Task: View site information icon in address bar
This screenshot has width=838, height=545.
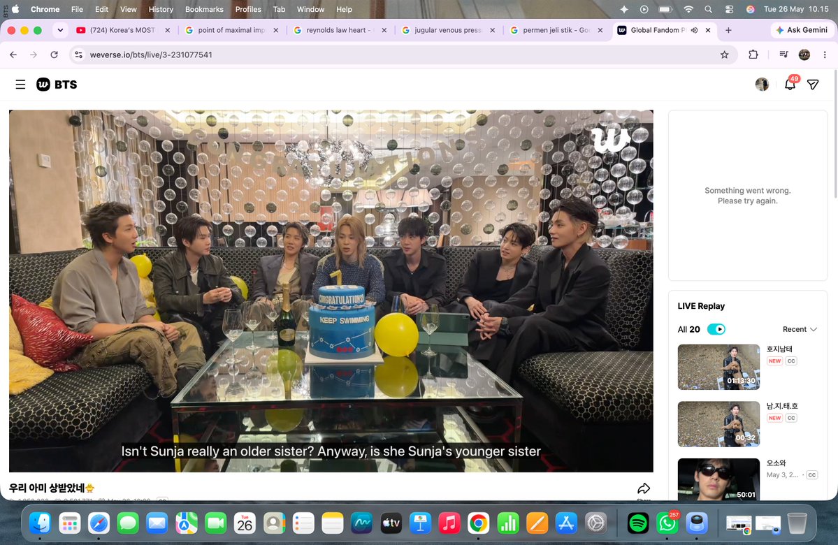Action: pos(78,54)
